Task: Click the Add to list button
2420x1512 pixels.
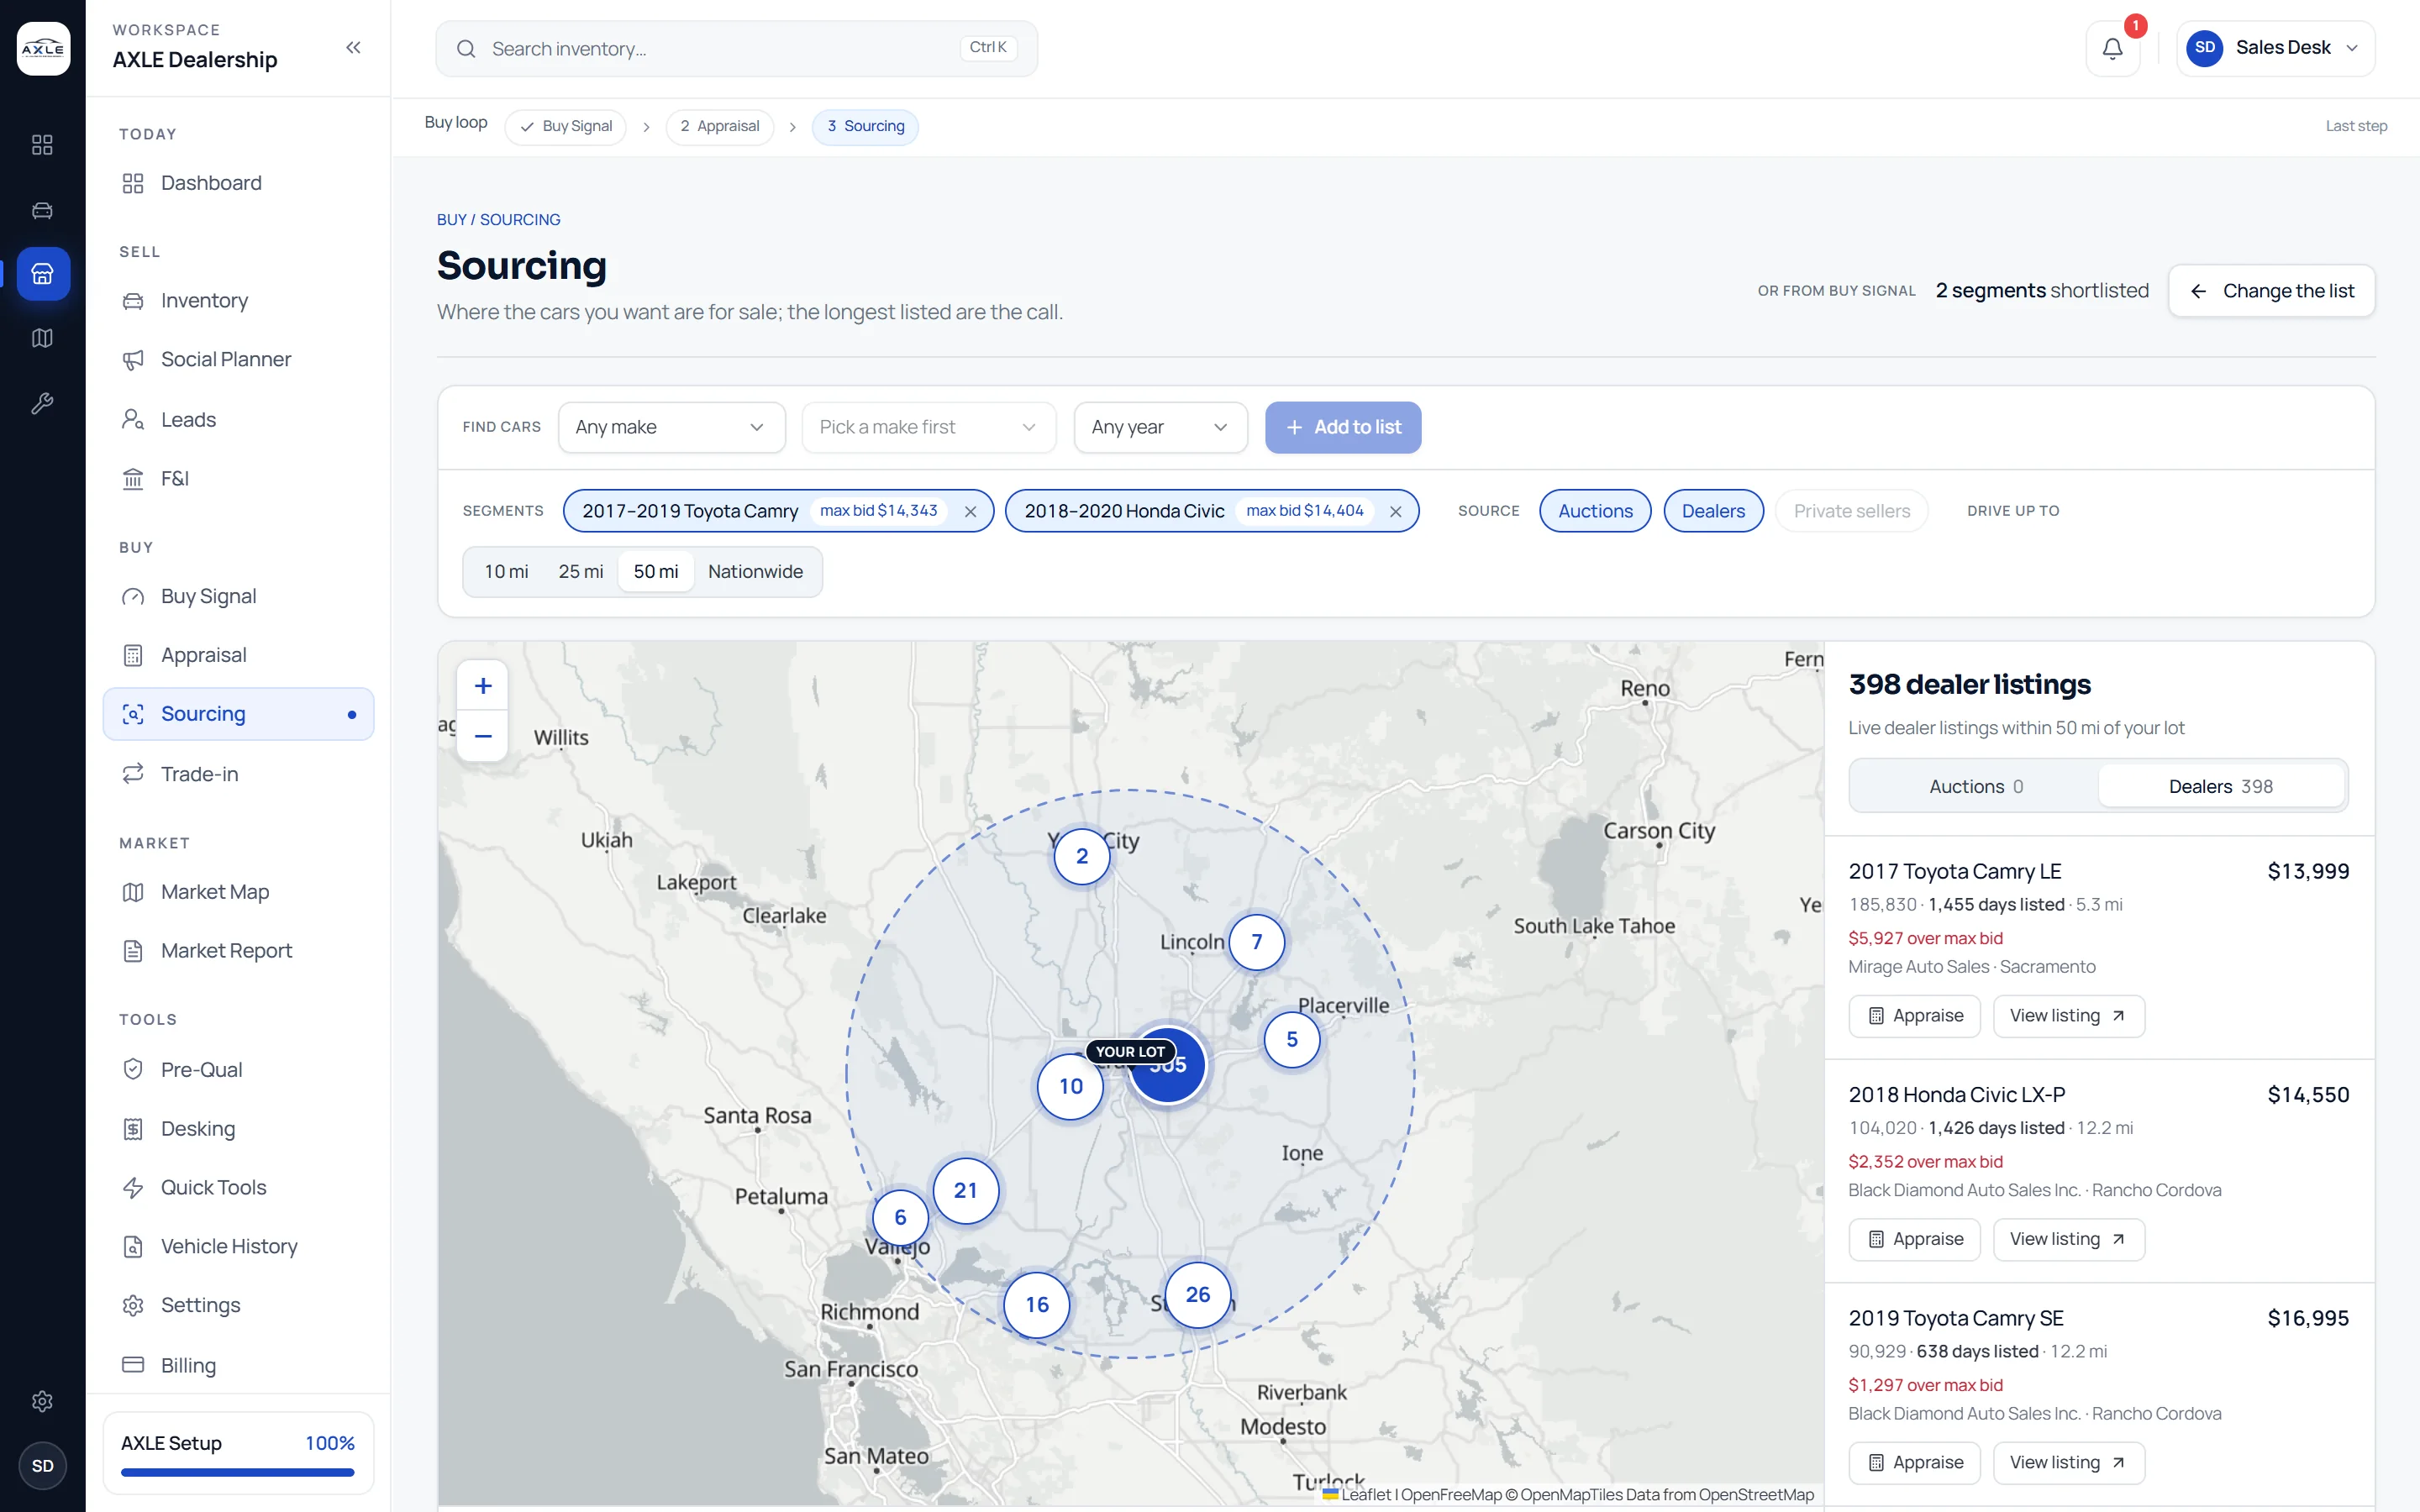Action: pos(1342,427)
